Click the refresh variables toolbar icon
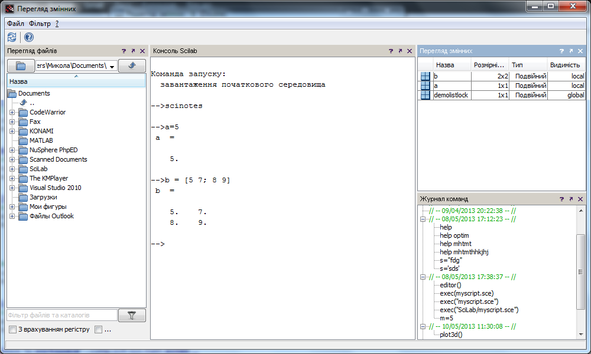Image resolution: width=591 pixels, height=354 pixels. (x=12, y=37)
